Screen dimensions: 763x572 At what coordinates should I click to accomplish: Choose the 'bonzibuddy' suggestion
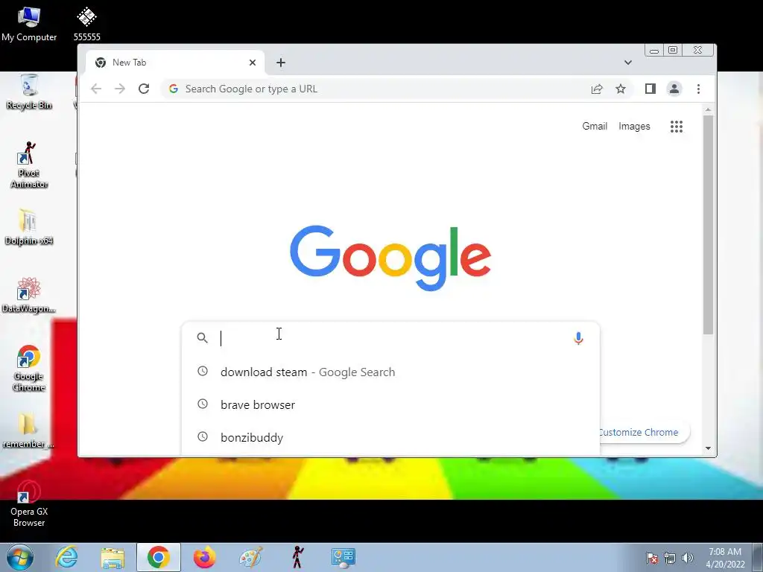point(390,437)
